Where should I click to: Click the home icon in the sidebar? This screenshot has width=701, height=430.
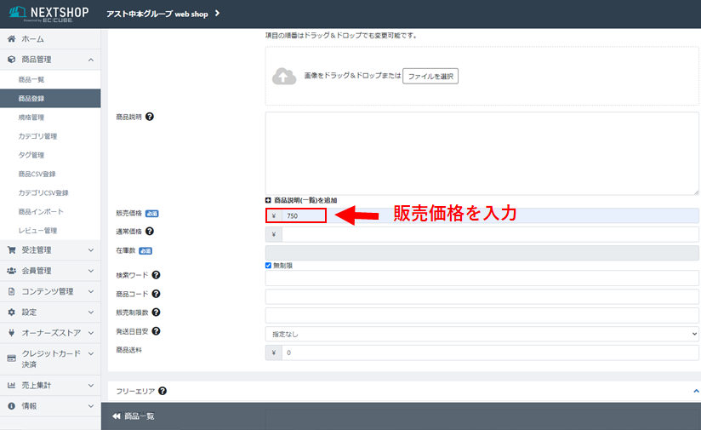click(x=11, y=39)
